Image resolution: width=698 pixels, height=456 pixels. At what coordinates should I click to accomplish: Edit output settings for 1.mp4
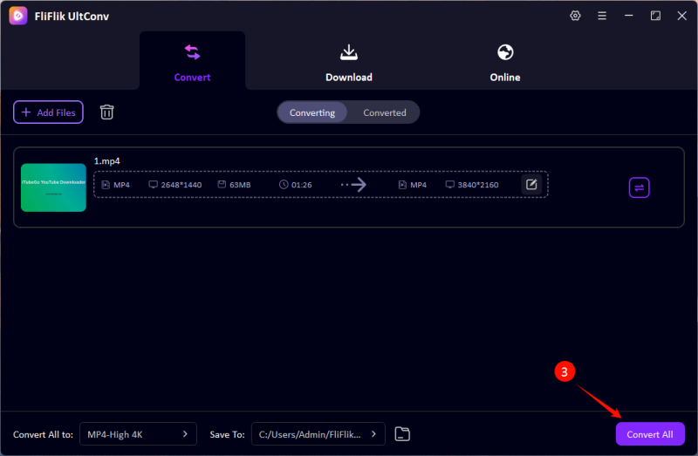[x=531, y=185]
